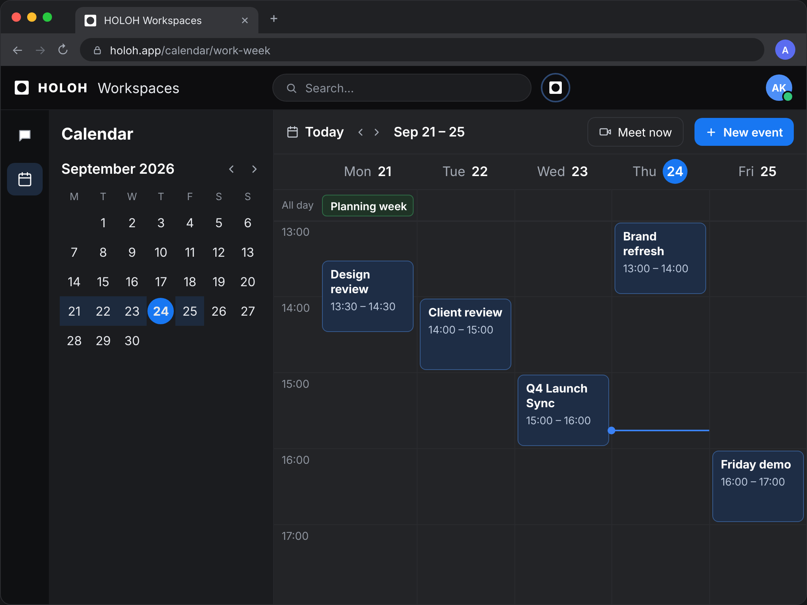Select the Mon 21 column header
The width and height of the screenshot is (807, 605).
[x=368, y=171]
